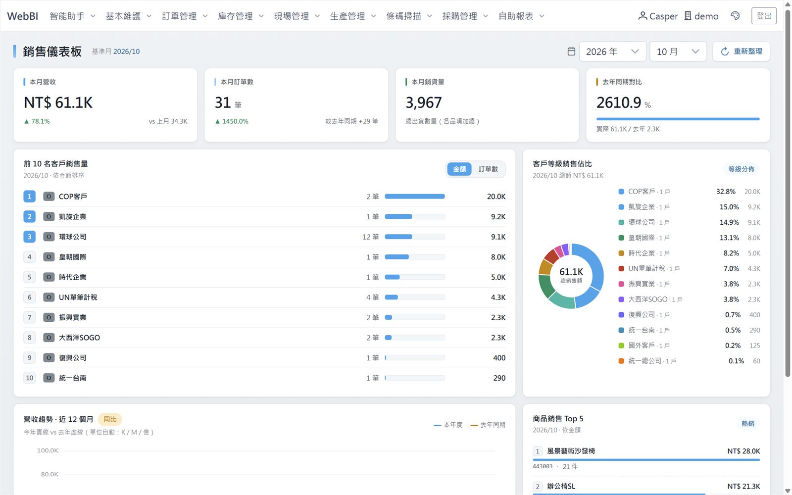The height and width of the screenshot is (495, 792).
Task: Click rank 1 badge in customer list
Action: pos(29,197)
